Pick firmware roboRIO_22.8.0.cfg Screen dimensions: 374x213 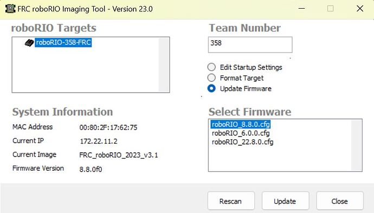[243, 142]
